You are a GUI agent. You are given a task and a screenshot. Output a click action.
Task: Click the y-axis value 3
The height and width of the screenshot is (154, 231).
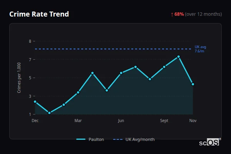point(30,96)
